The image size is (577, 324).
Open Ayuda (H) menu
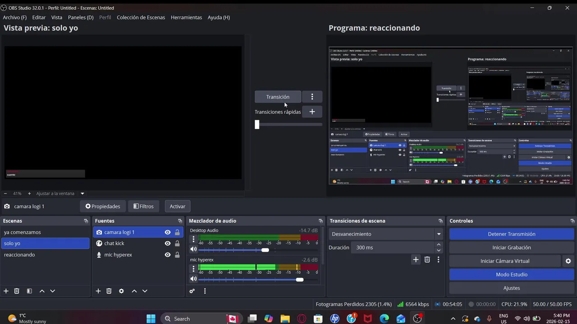(219, 17)
